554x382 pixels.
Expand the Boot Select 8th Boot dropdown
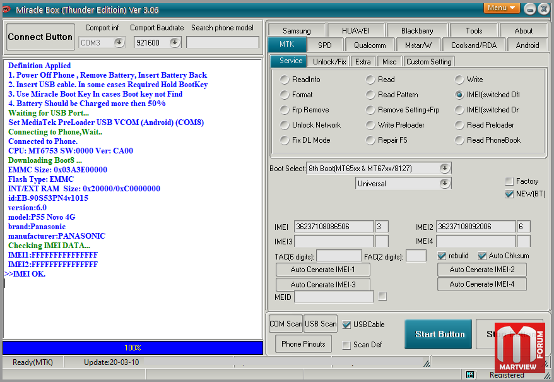point(445,169)
